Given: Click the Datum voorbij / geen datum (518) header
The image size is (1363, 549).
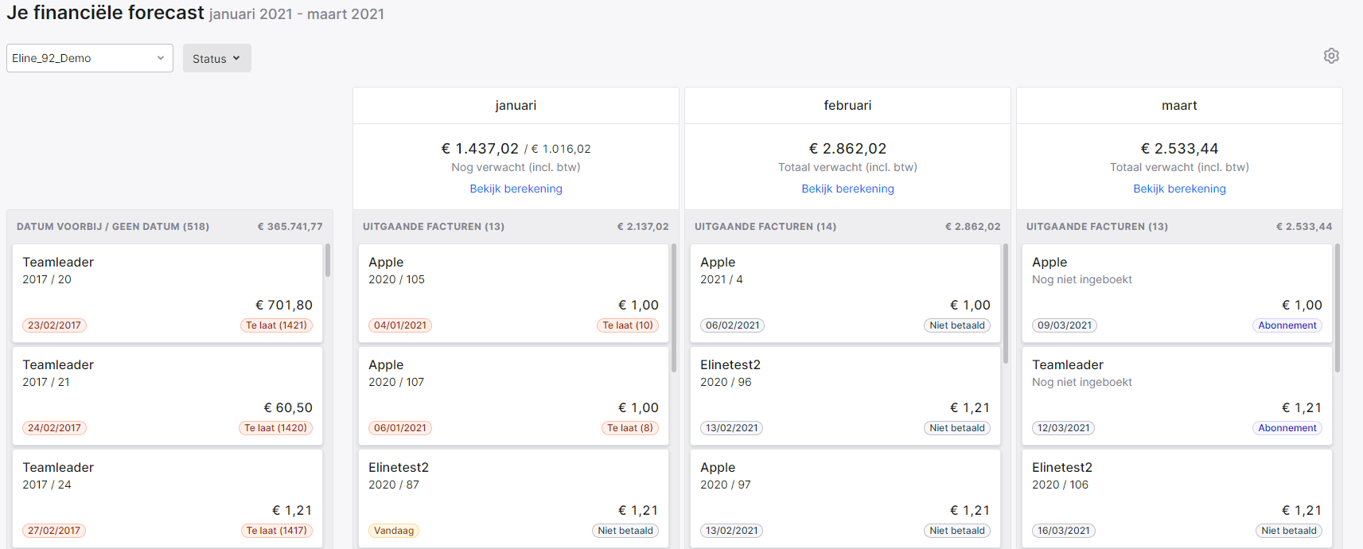Looking at the screenshot, I should pyautogui.click(x=113, y=227).
